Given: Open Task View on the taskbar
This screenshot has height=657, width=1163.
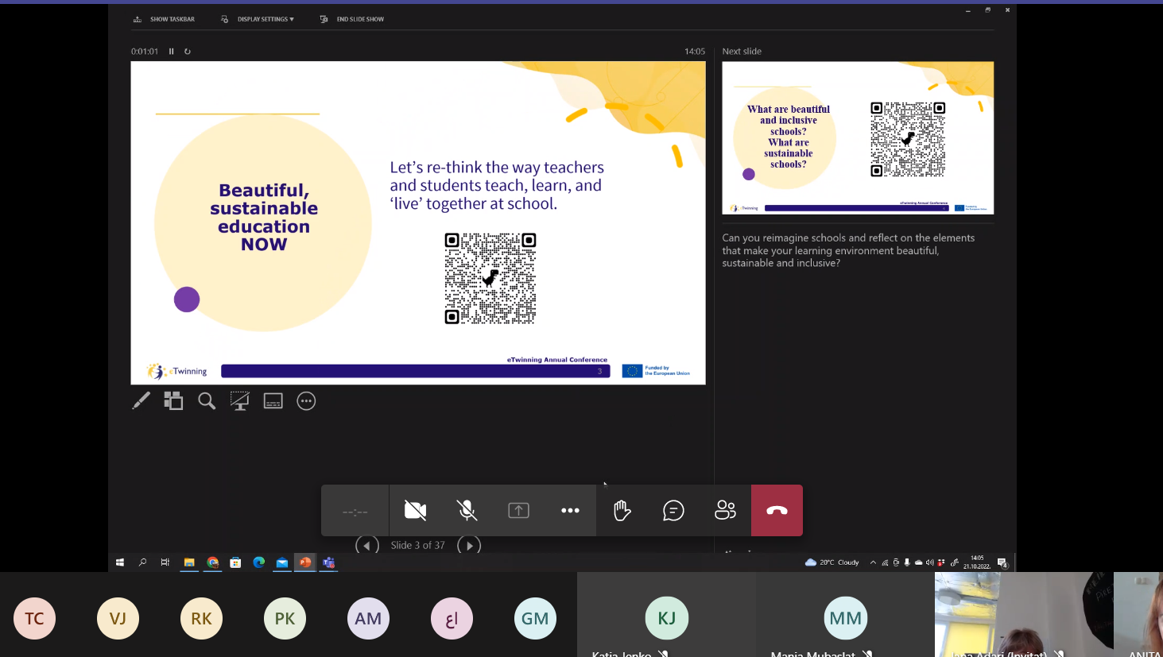Looking at the screenshot, I should [165, 562].
